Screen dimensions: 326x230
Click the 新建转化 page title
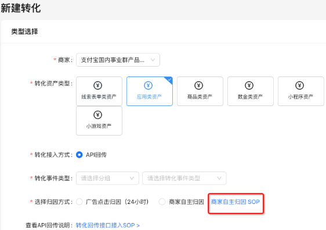coord(20,8)
